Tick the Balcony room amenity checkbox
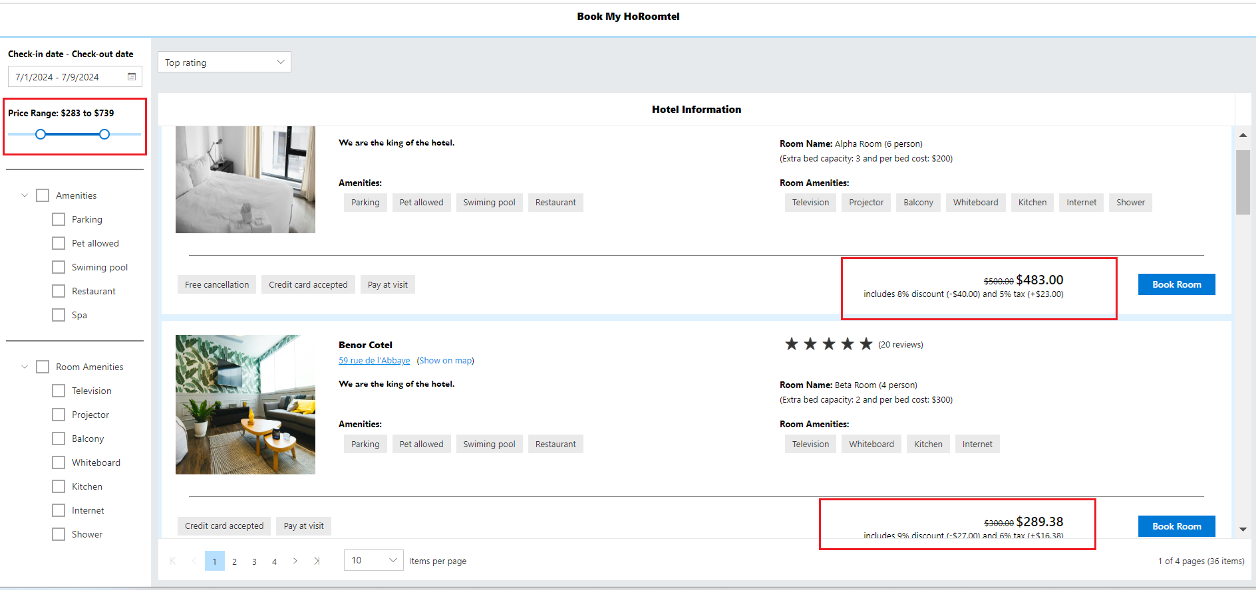This screenshot has height=590, width=1256. point(59,439)
